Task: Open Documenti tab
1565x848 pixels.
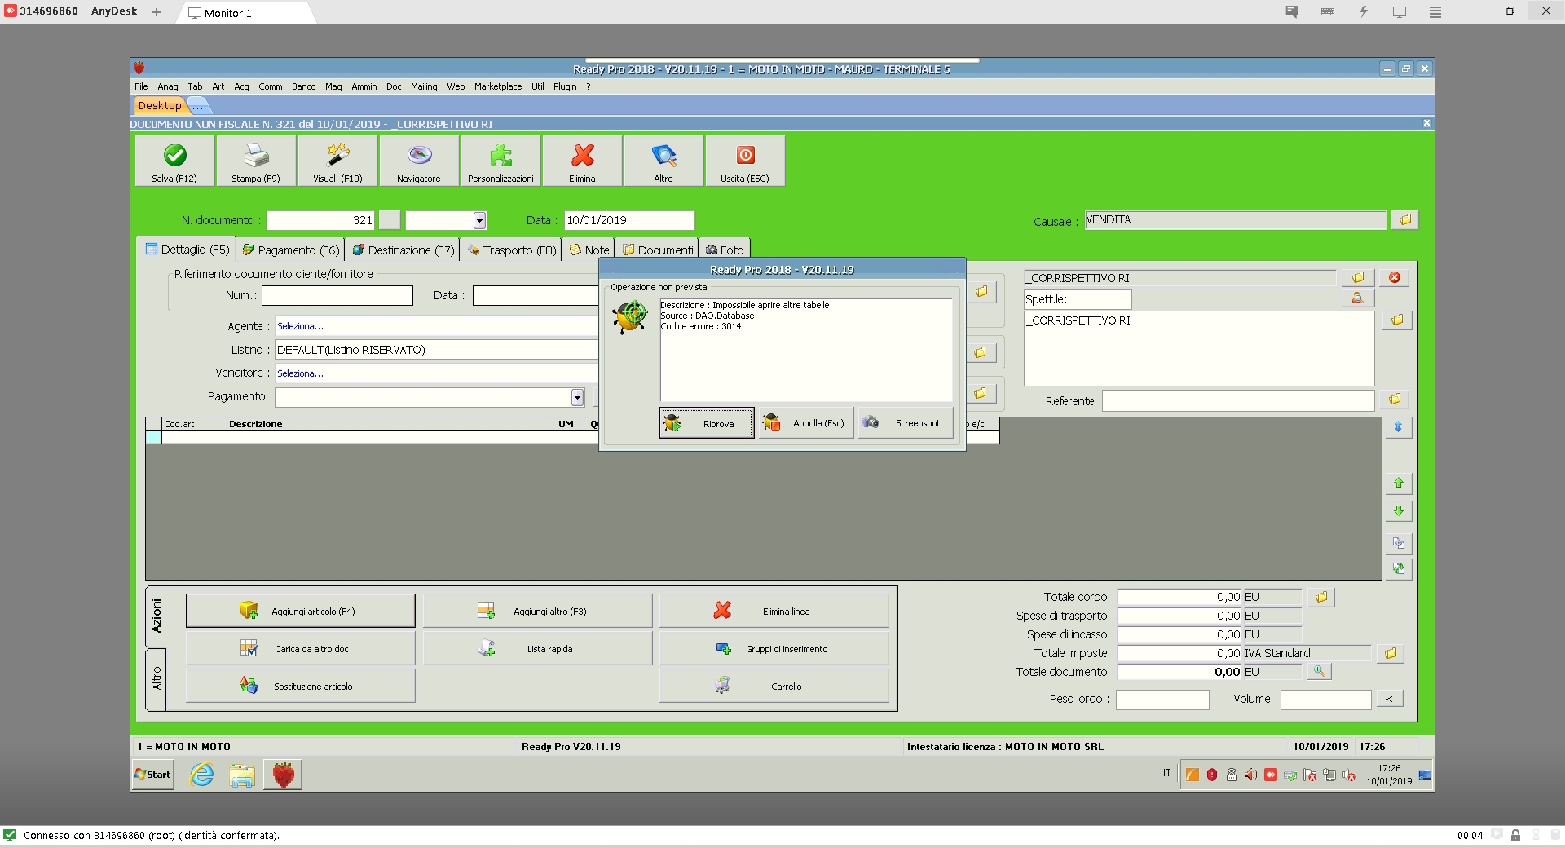Action: pyautogui.click(x=658, y=250)
